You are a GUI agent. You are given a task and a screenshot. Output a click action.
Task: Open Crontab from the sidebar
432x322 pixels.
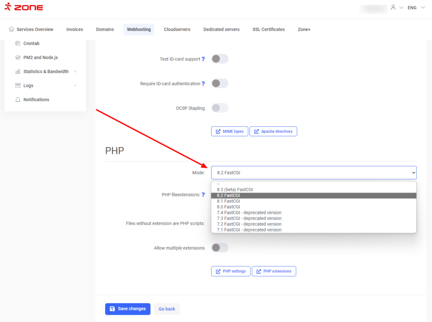[31, 43]
